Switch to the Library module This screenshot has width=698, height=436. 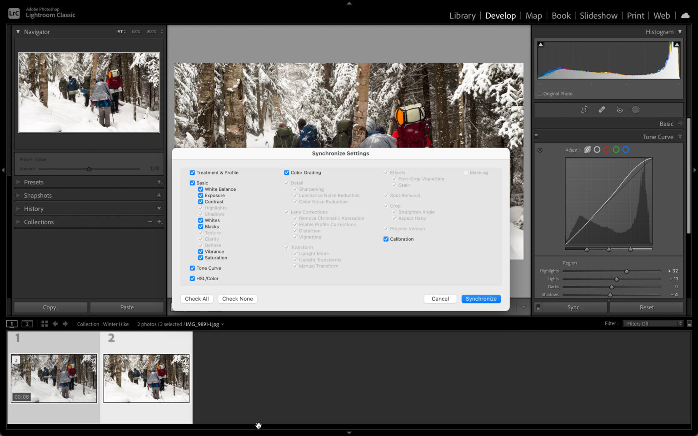462,15
